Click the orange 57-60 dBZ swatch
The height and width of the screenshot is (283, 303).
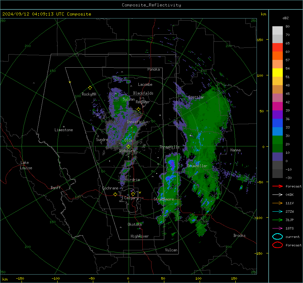click(x=277, y=56)
